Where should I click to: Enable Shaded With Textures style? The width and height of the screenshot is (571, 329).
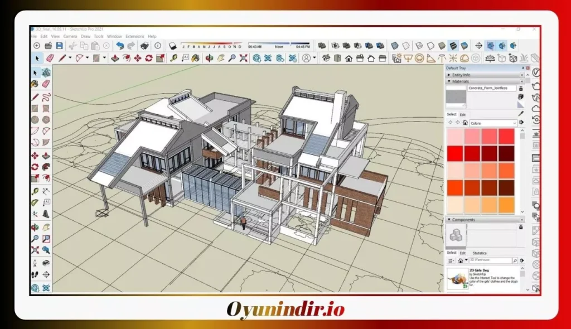coord(453,46)
